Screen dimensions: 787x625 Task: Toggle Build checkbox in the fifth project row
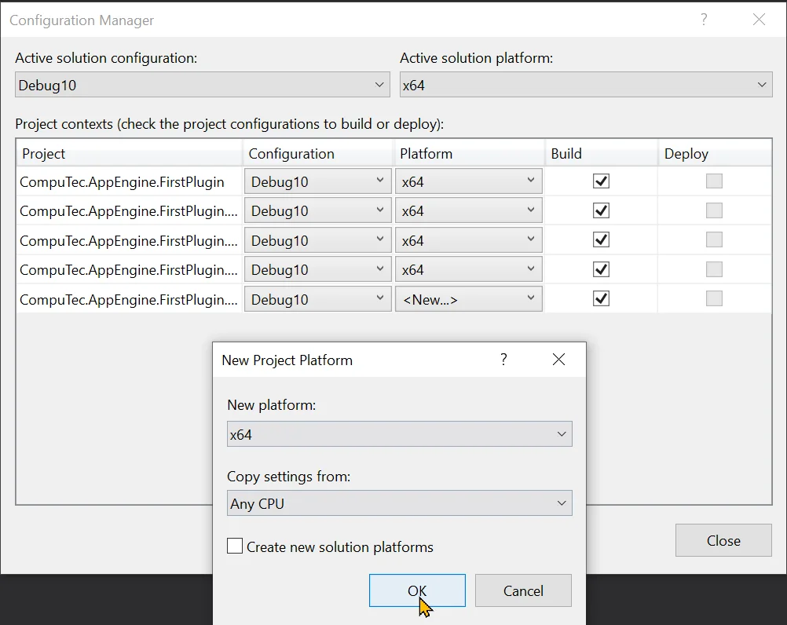(601, 299)
